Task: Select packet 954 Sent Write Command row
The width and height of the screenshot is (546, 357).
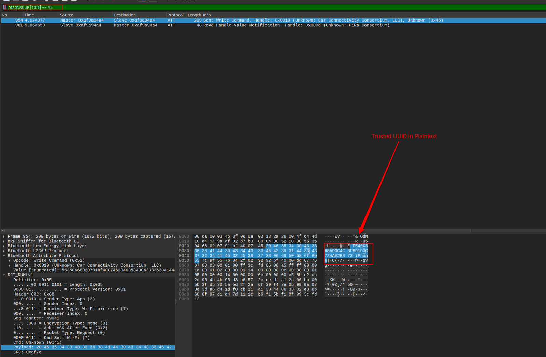Action: 273,20
